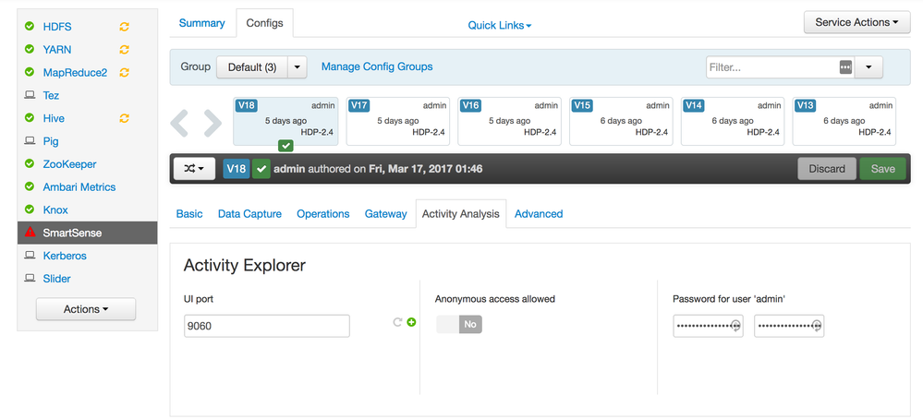Open the Advanced config tab
Image resolution: width=923 pixels, height=419 pixels.
[539, 214]
